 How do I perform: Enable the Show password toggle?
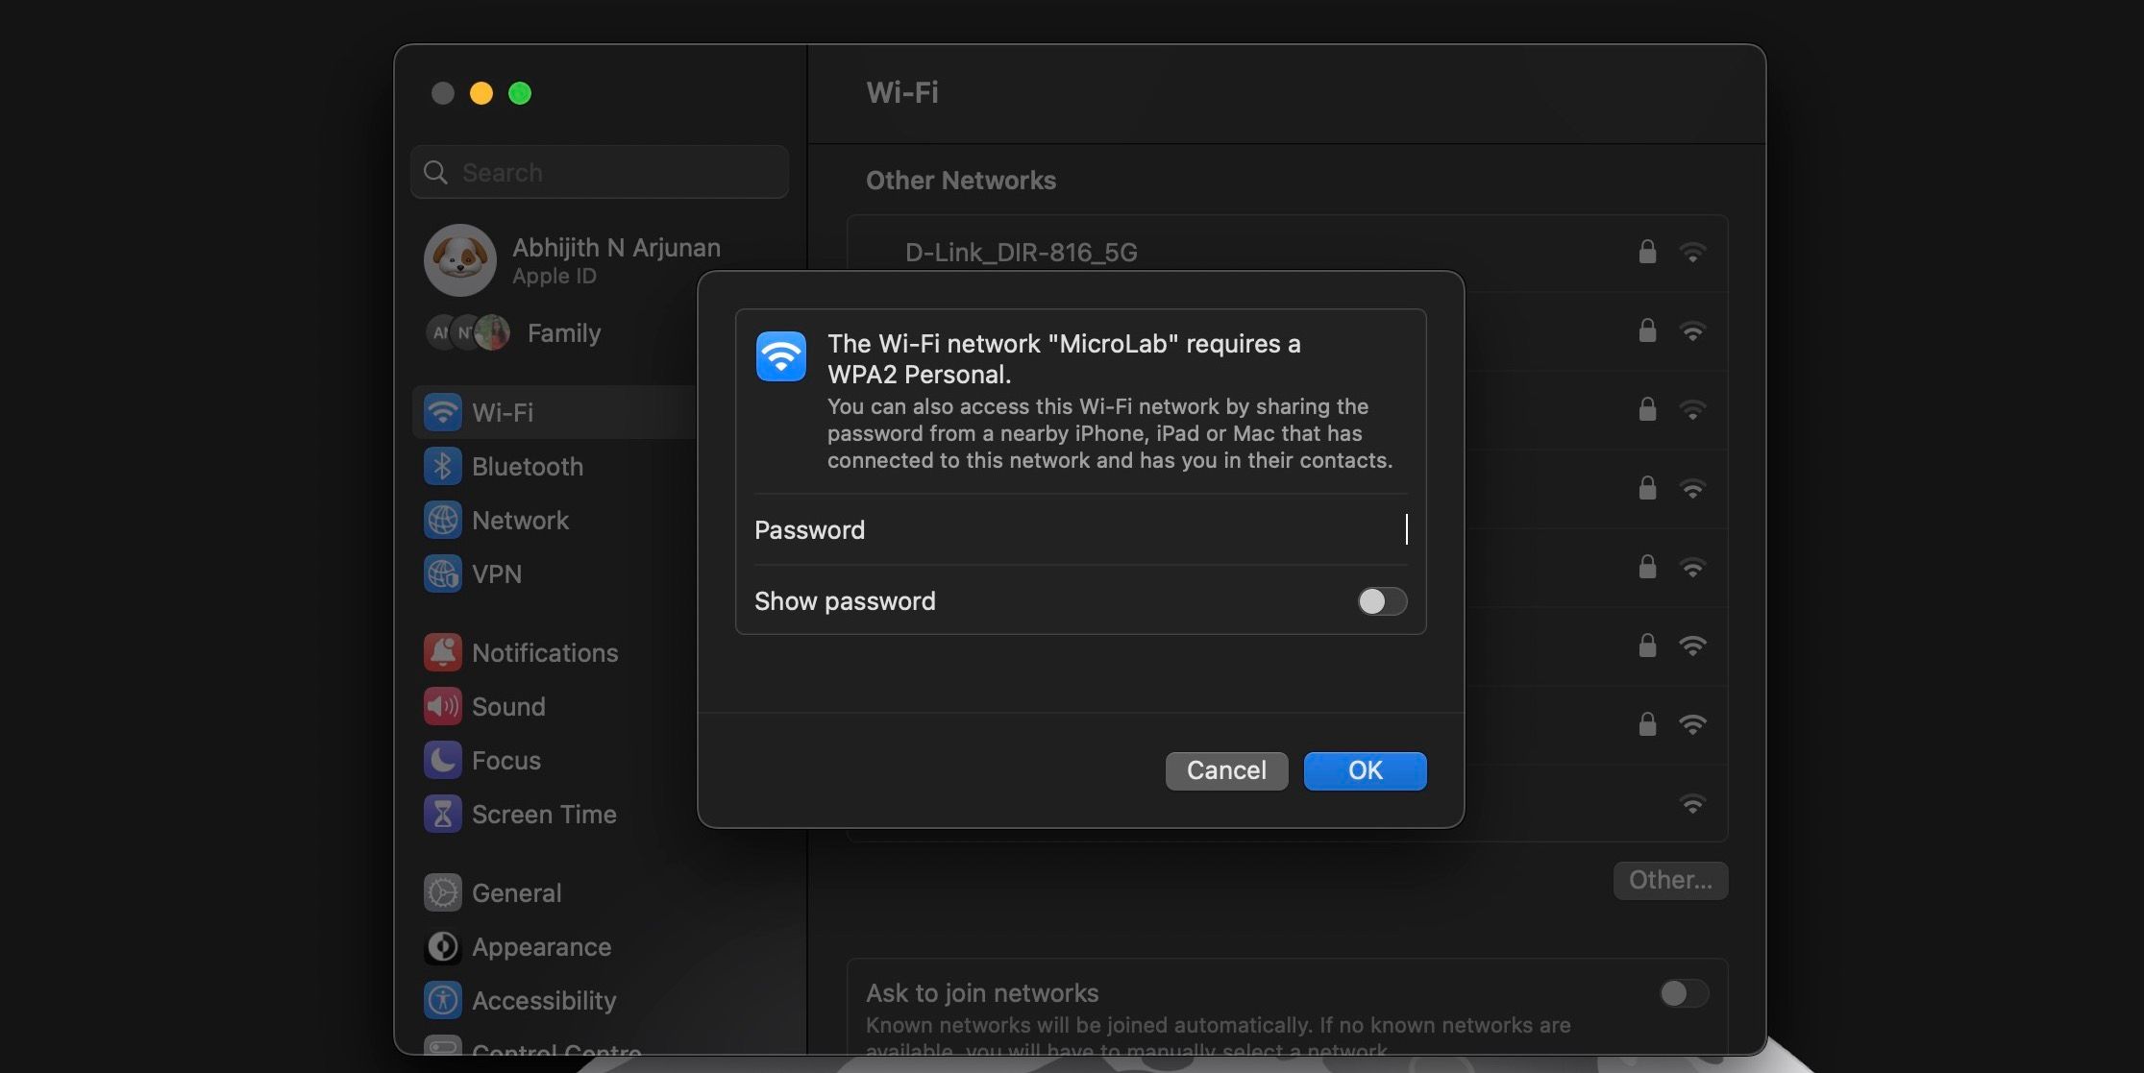(1382, 601)
